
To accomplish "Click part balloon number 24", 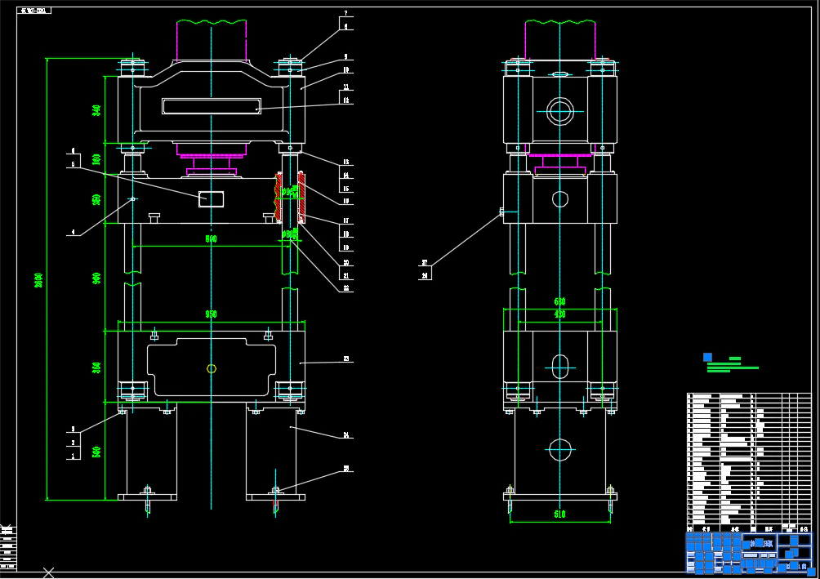I will 345,435.
